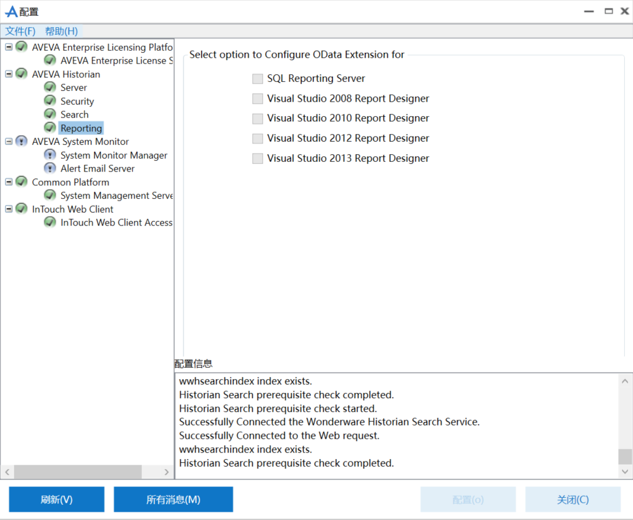Click status icon next to Security
This screenshot has width=633, height=520.
[50, 101]
